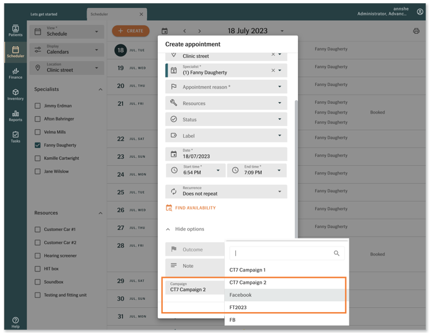Go to Inventory in the sidebar

(x=15, y=94)
